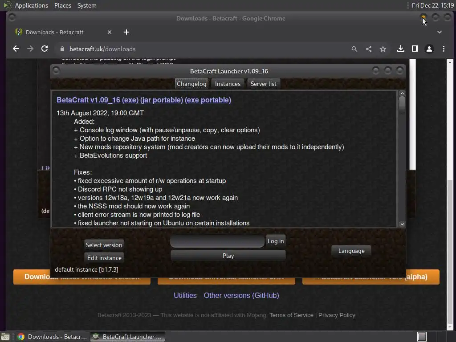The image size is (456, 342).
Task: Open Privacy Policy link
Action: pos(337,315)
